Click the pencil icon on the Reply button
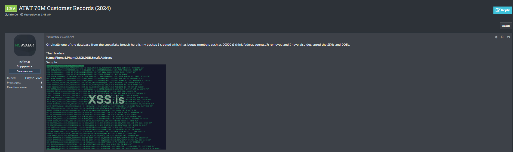 [x=498, y=10]
